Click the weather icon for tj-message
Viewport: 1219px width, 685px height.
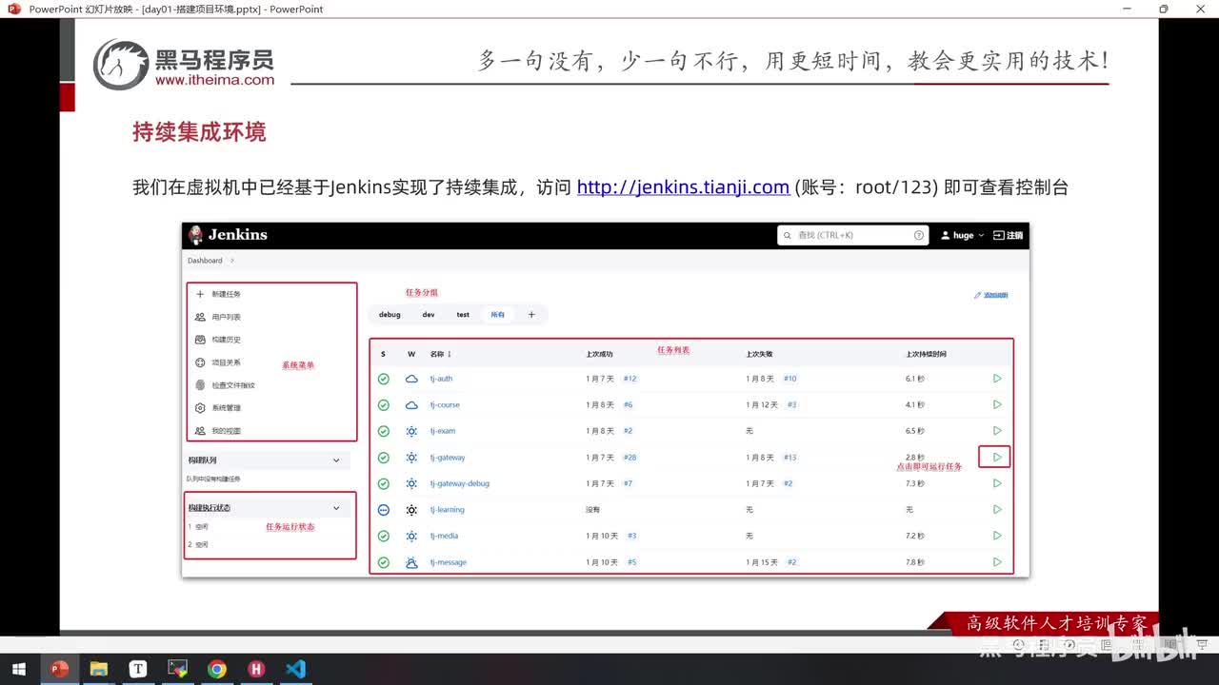coord(411,562)
